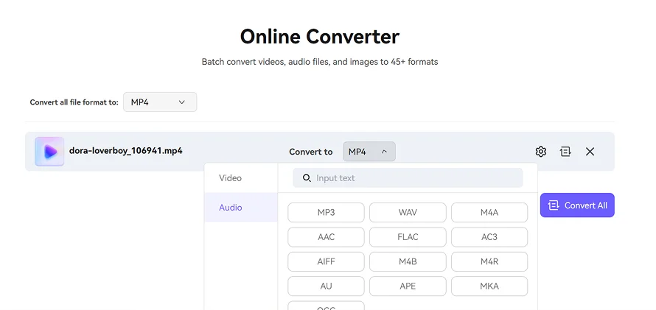Switch to the Video tab

pos(241,178)
